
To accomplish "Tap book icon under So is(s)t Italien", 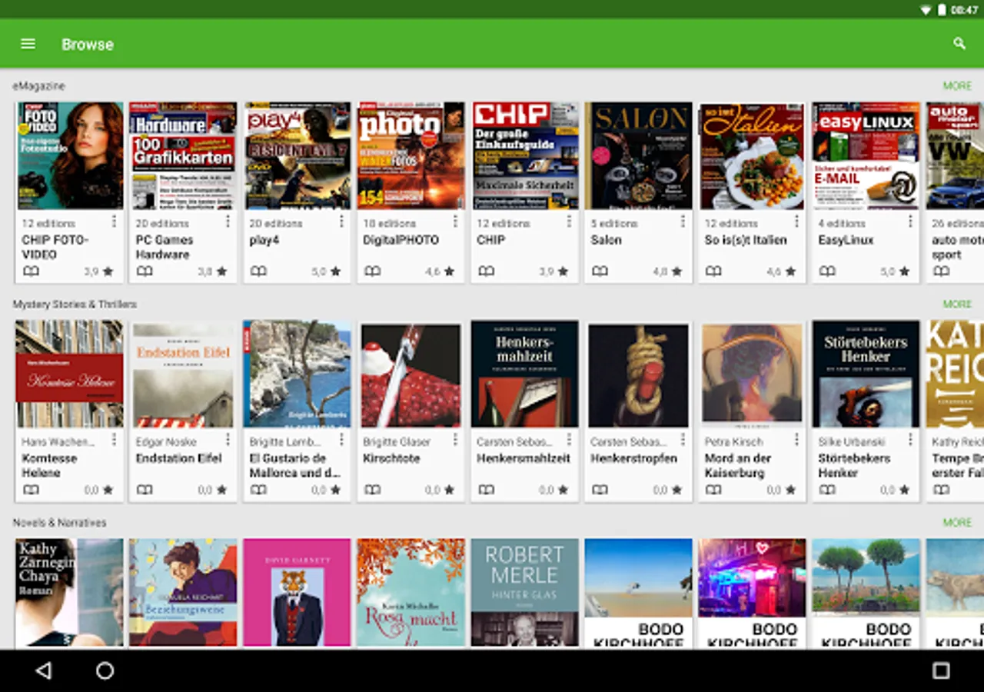I will pos(713,271).
